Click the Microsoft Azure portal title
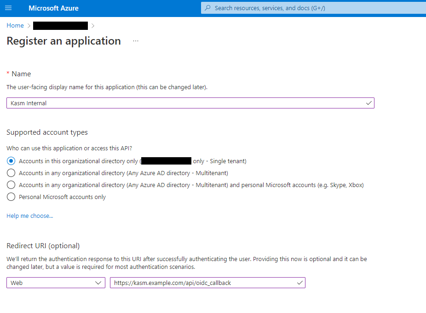The image size is (426, 313). pos(53,8)
